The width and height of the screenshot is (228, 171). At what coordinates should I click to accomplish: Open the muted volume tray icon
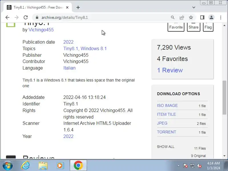tap(199, 166)
